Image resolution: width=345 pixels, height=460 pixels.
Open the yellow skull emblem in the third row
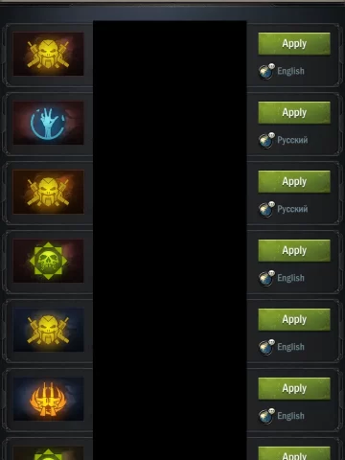click(48, 192)
